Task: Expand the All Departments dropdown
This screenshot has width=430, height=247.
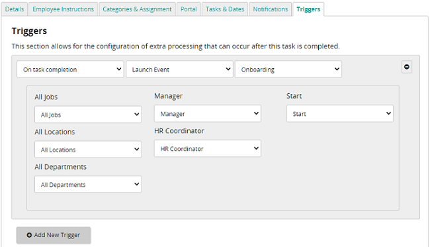Action: click(88, 184)
